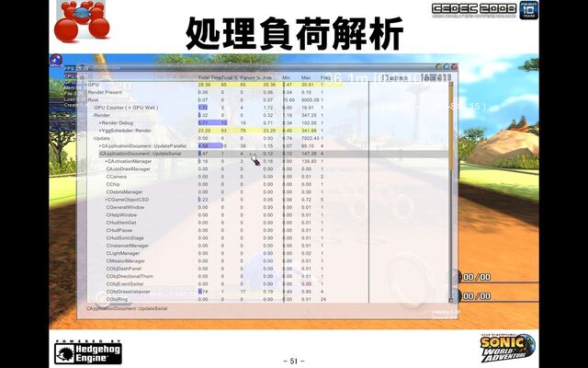Click the FPS readout in the title area

(77, 69)
